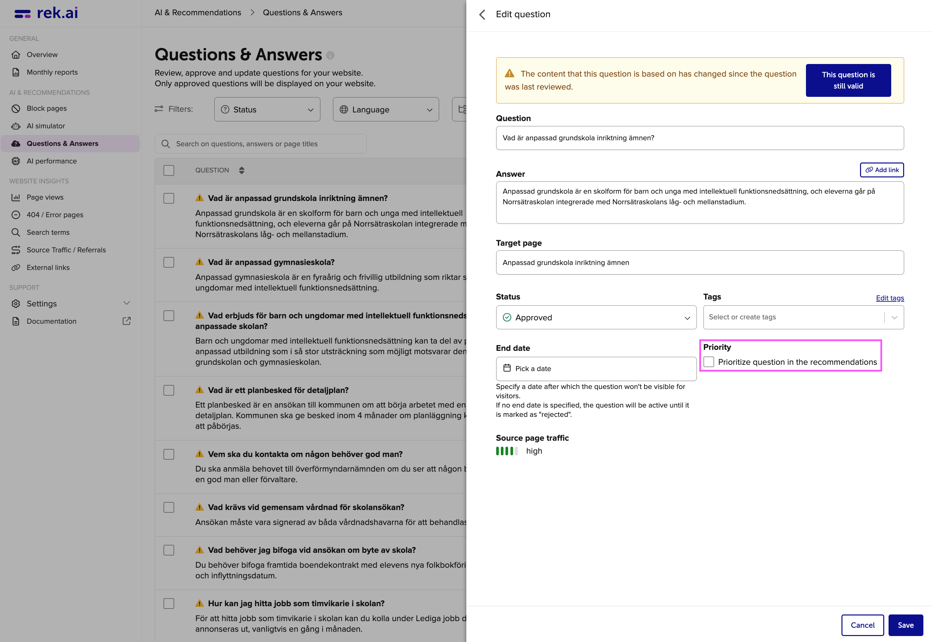Click 'This question is still valid'

point(848,80)
